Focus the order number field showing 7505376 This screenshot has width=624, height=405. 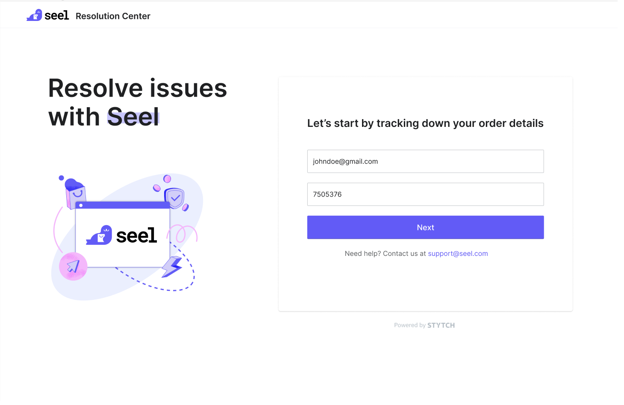pyautogui.click(x=425, y=194)
